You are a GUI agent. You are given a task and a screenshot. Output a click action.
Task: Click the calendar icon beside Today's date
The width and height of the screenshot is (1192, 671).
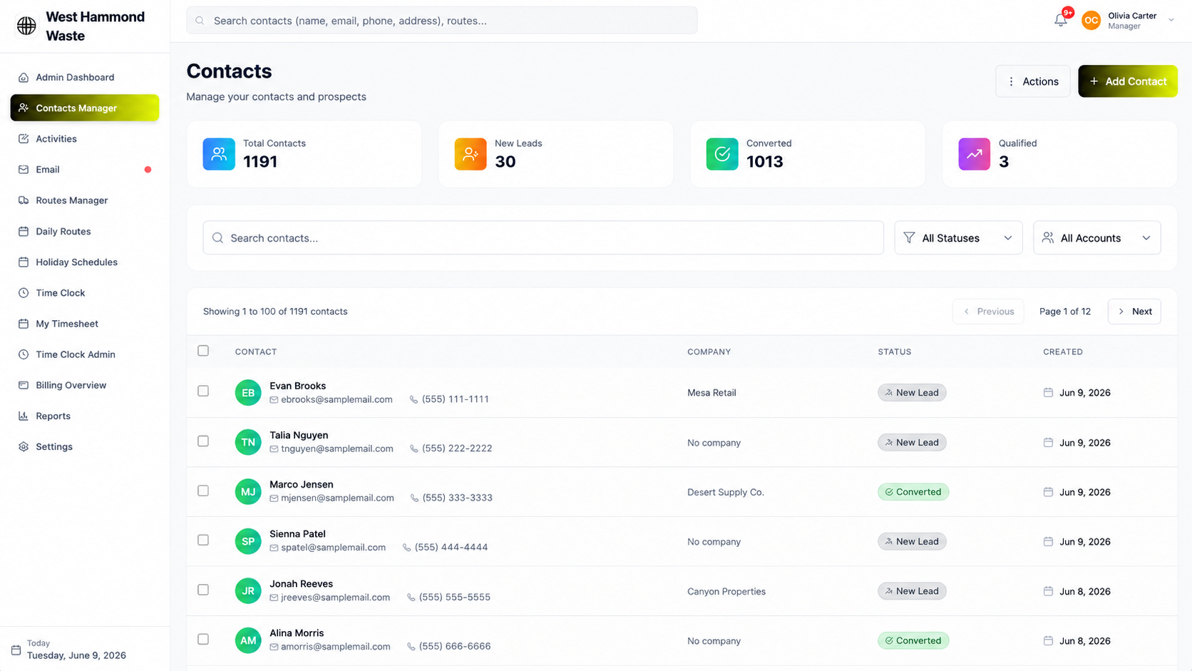16,650
